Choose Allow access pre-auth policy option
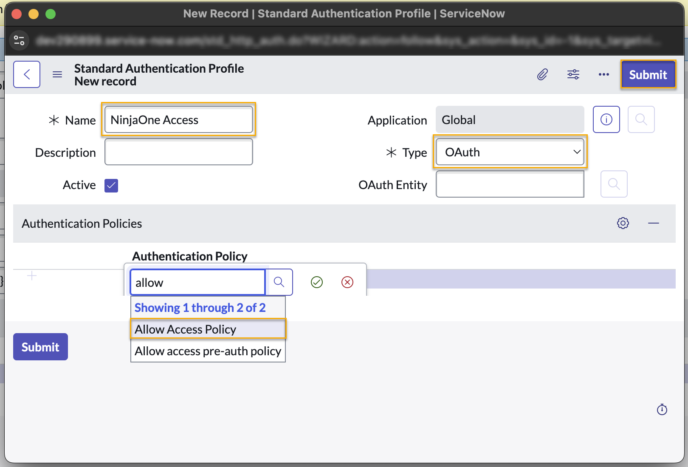Viewport: 688px width, 467px height. pos(208,351)
